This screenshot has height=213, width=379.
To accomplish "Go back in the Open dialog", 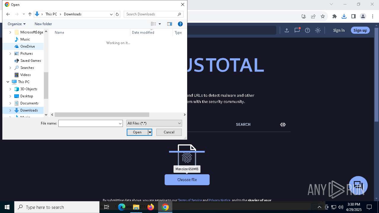I will (x=8, y=14).
